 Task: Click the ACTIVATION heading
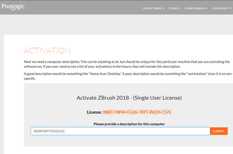[x=47, y=51]
